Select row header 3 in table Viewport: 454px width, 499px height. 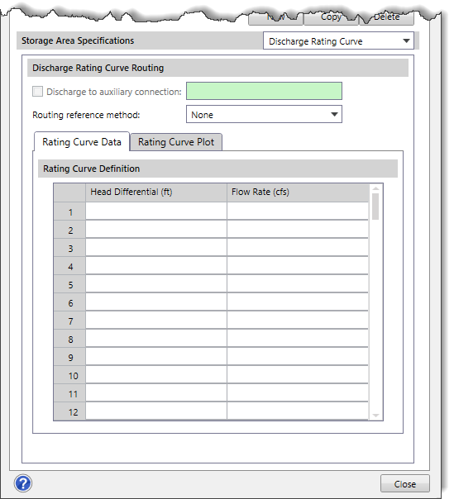(x=69, y=247)
